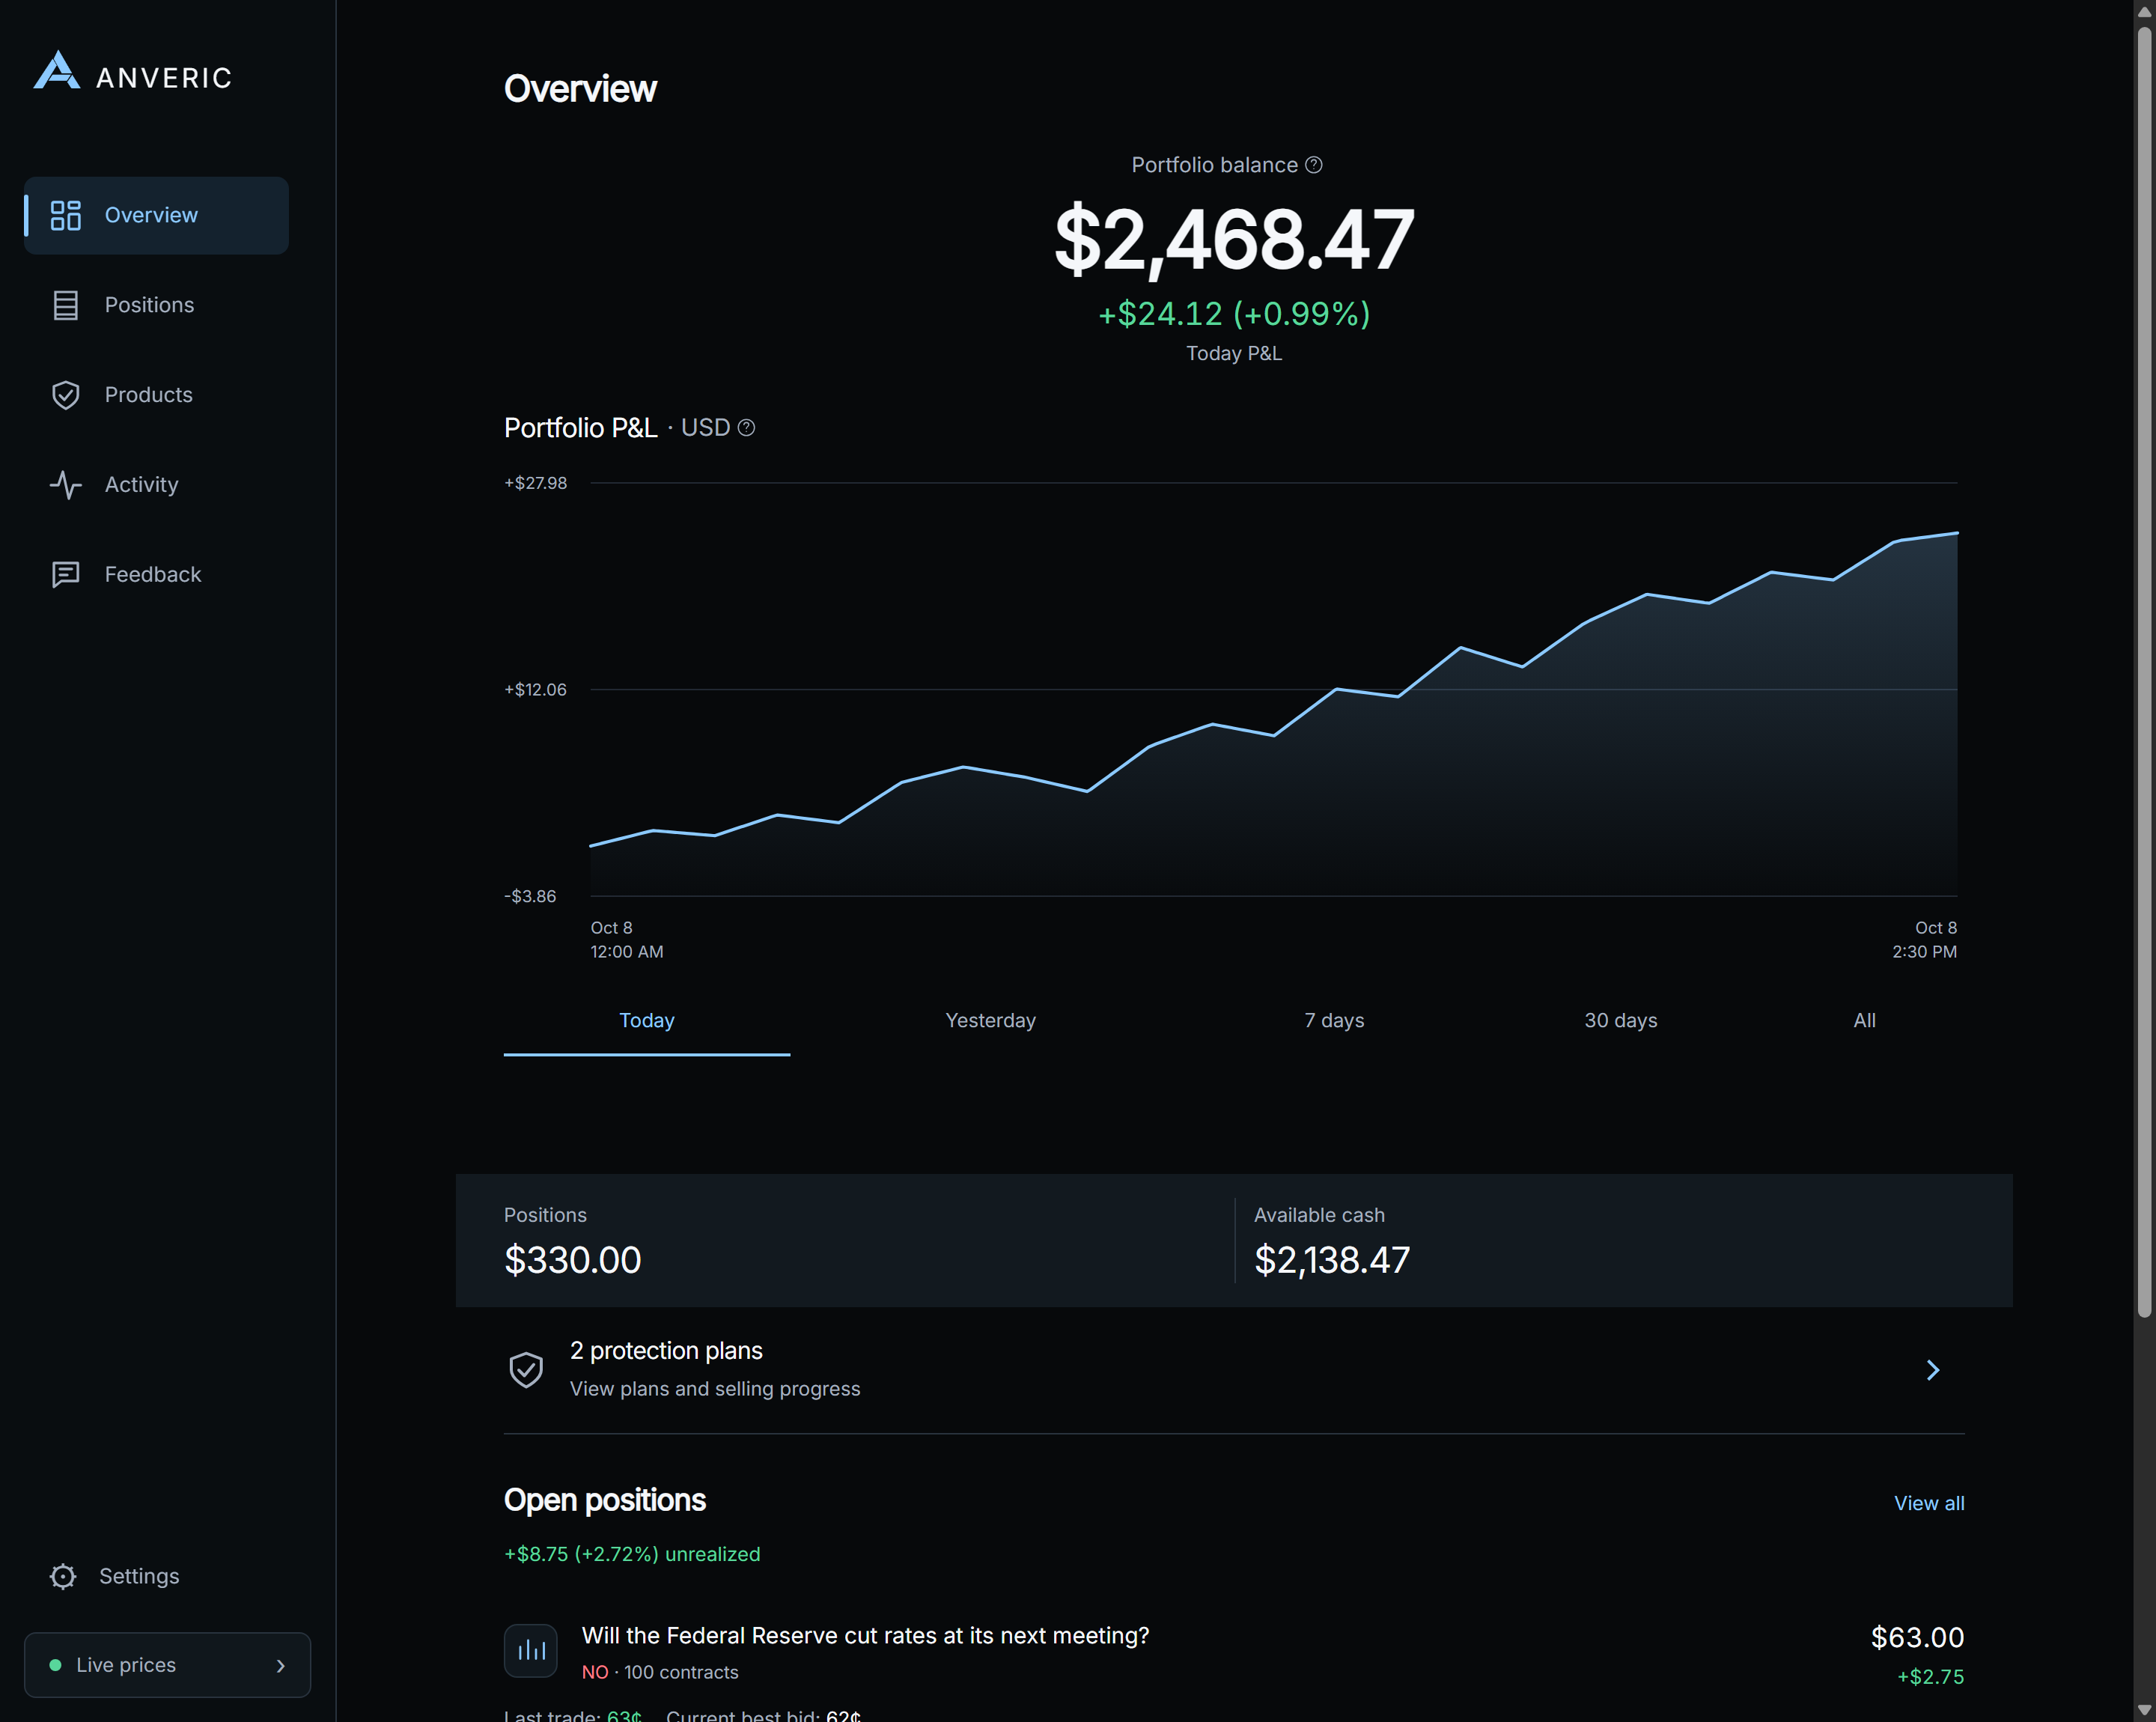Viewport: 2156px width, 1722px height.
Task: Click the scrollbar down arrow
Action: [x=2145, y=1709]
